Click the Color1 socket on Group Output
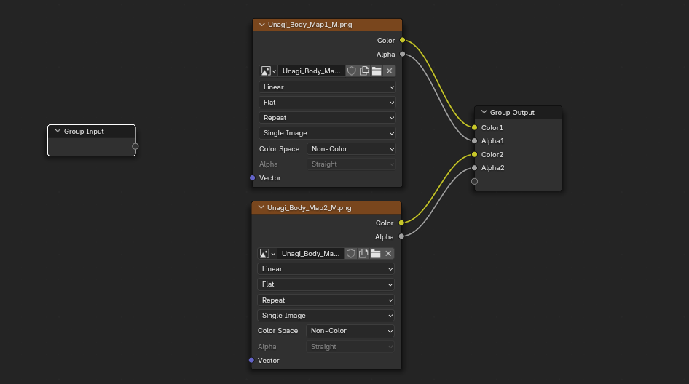The width and height of the screenshot is (689, 384). (x=475, y=127)
